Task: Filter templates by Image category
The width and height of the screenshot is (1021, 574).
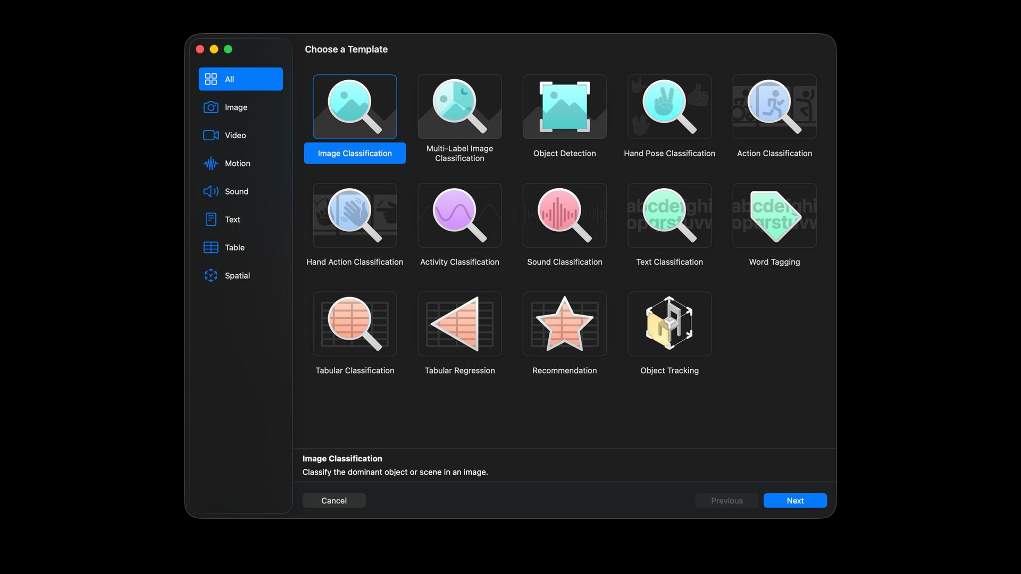Action: (236, 107)
